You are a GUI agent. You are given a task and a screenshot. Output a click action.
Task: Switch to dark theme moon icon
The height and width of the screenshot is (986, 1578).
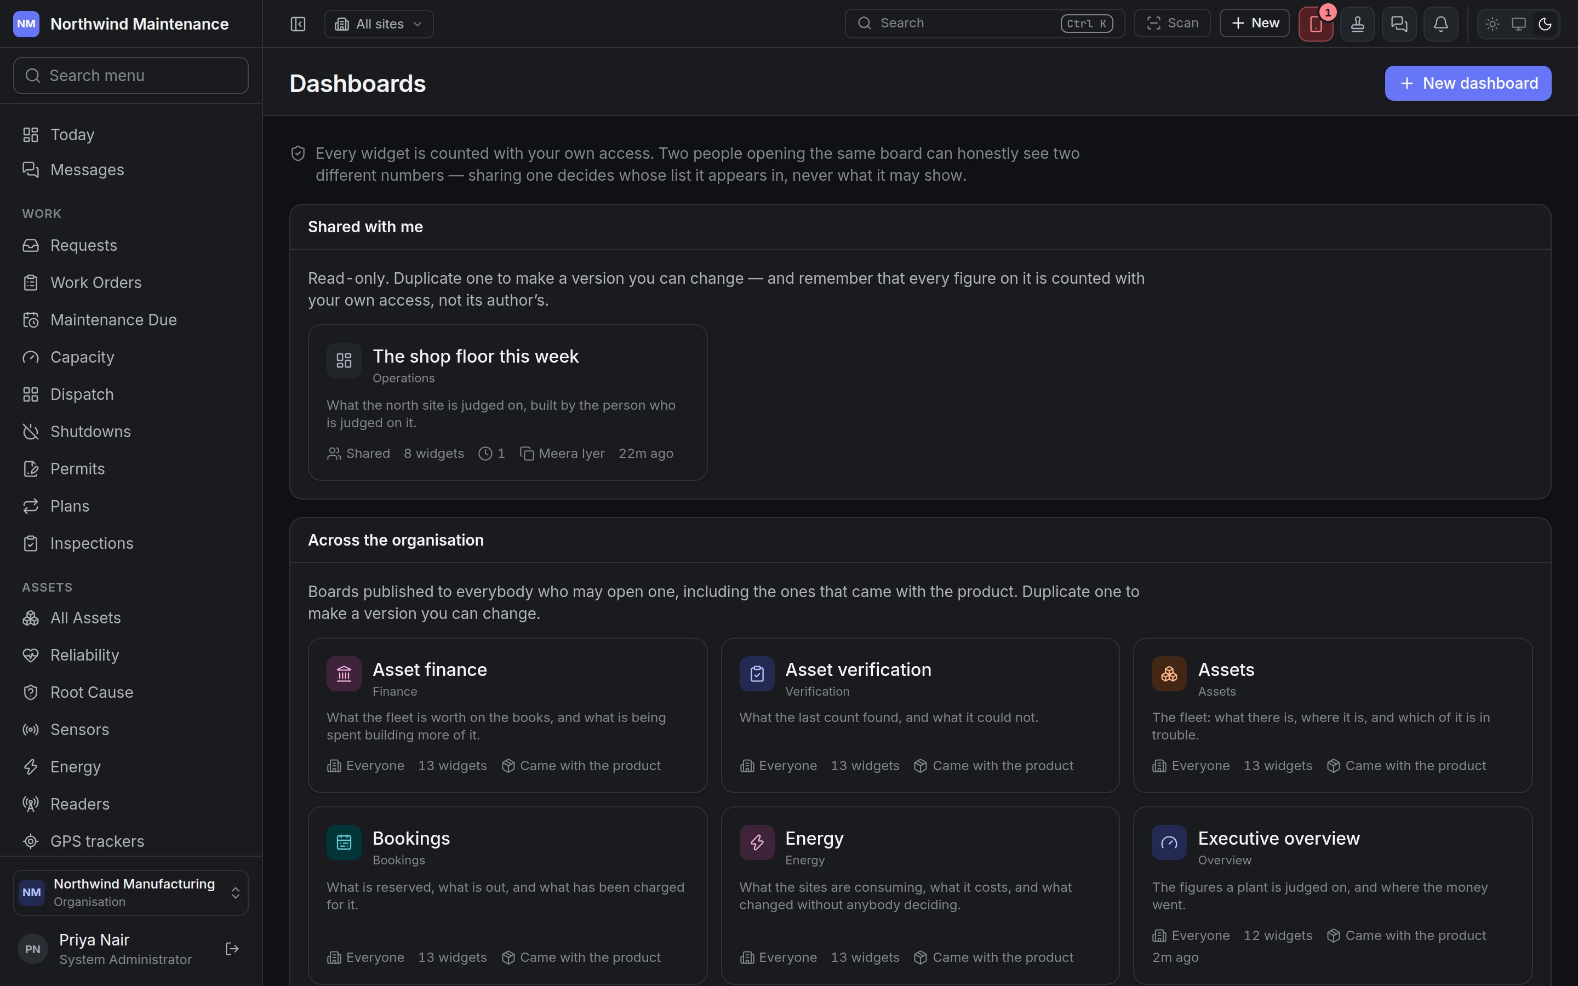[1545, 24]
